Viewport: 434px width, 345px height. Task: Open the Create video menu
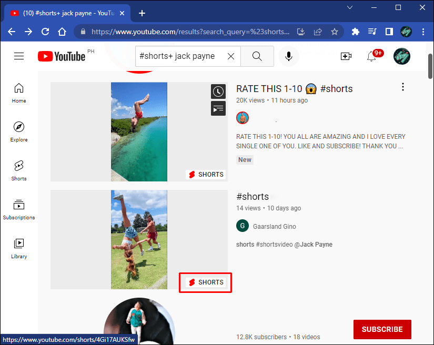pyautogui.click(x=346, y=56)
